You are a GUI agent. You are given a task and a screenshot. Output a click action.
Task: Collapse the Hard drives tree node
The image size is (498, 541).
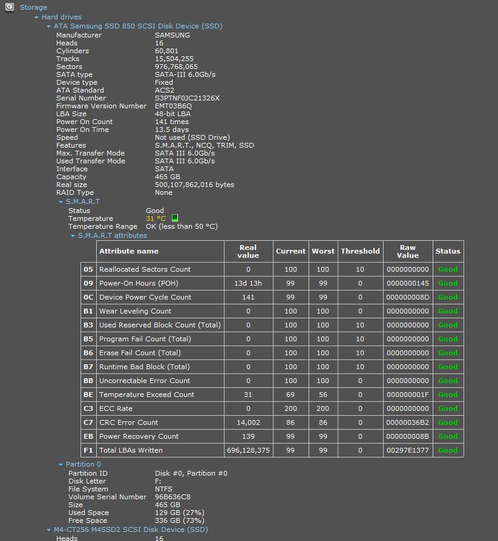coord(36,17)
